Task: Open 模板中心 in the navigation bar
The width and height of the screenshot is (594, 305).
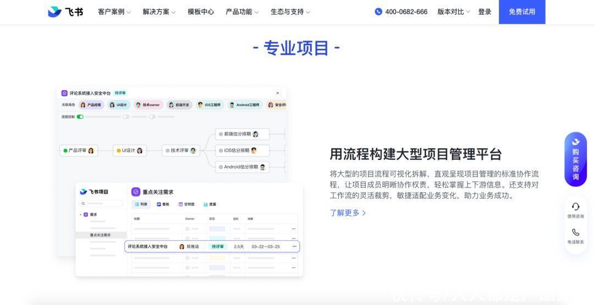Action: [x=201, y=12]
